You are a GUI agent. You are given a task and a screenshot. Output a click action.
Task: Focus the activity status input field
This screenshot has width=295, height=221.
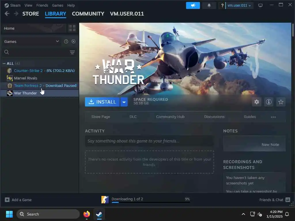(150, 141)
